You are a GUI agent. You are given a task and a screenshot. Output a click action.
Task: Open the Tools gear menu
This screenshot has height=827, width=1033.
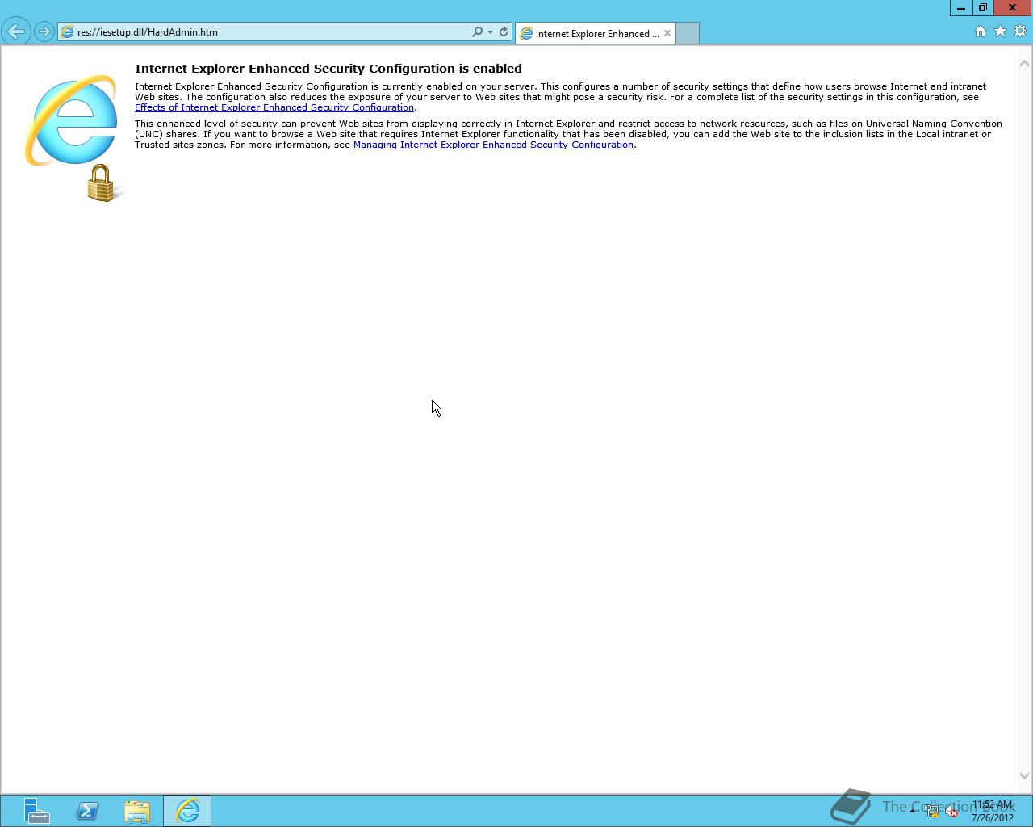point(1020,31)
